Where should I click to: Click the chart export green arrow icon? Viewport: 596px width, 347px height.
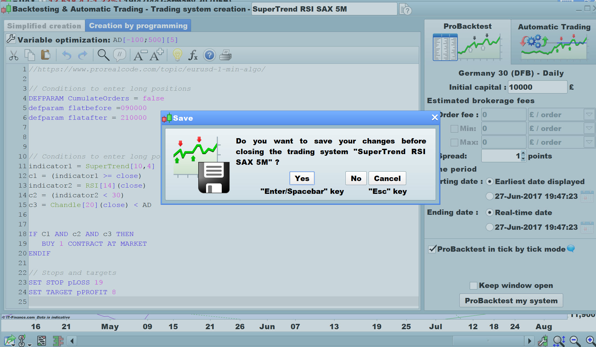(10, 340)
